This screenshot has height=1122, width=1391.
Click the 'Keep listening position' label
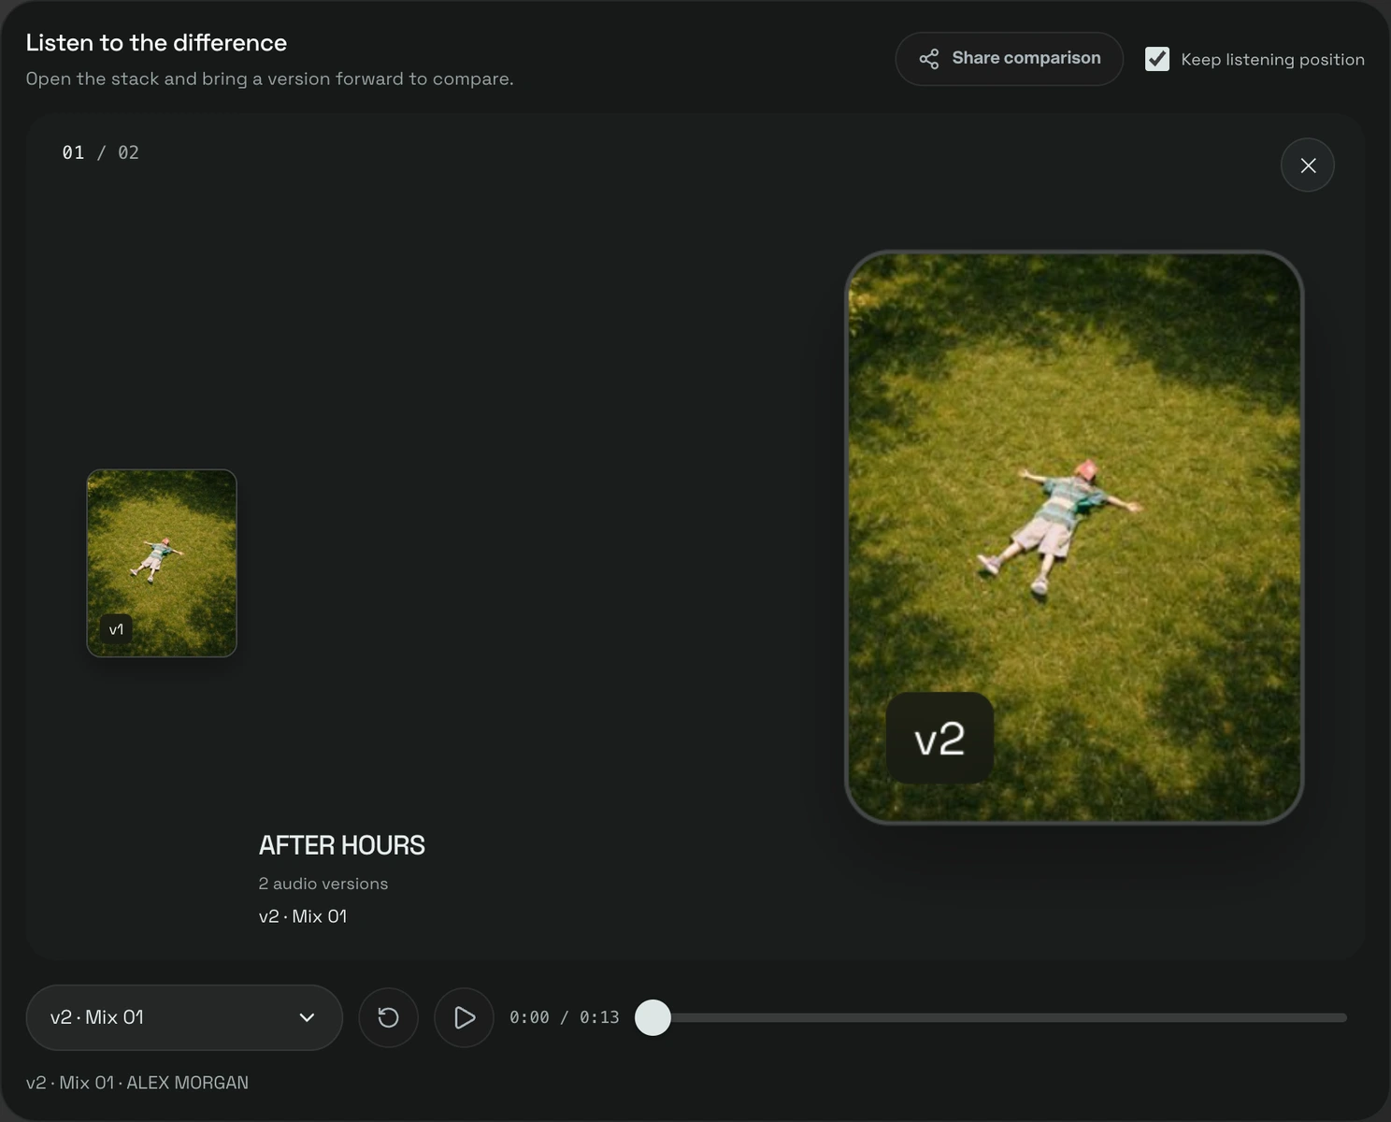(1272, 59)
